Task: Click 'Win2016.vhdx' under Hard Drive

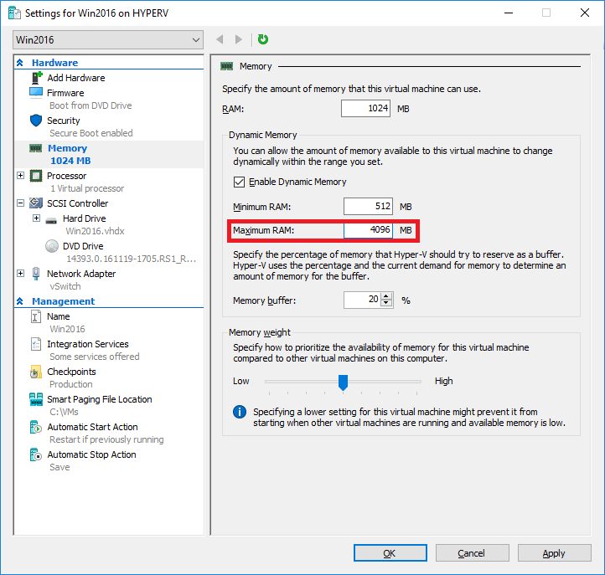Action: point(95,231)
